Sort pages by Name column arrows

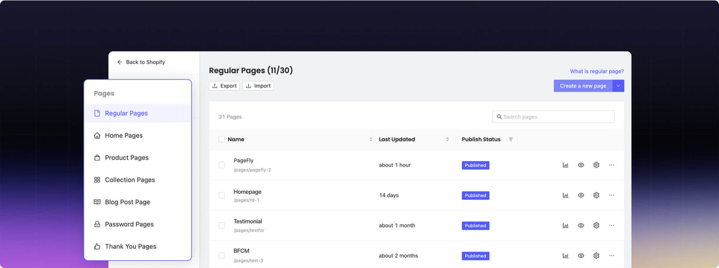[370, 139]
